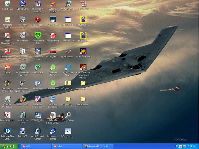Open QuickTime Player shortcut
Viewport: 199px width, 149px height.
[68, 67]
